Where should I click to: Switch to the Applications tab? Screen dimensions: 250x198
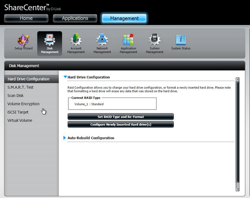75,18
